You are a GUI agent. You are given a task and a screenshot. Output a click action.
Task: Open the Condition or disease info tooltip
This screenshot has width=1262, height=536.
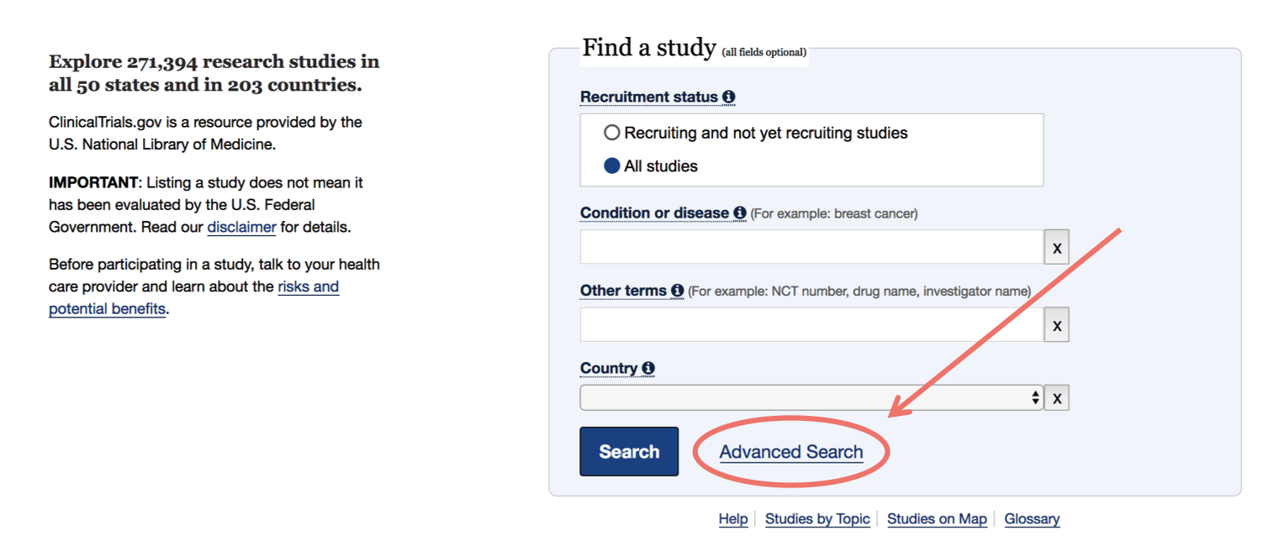coord(738,213)
